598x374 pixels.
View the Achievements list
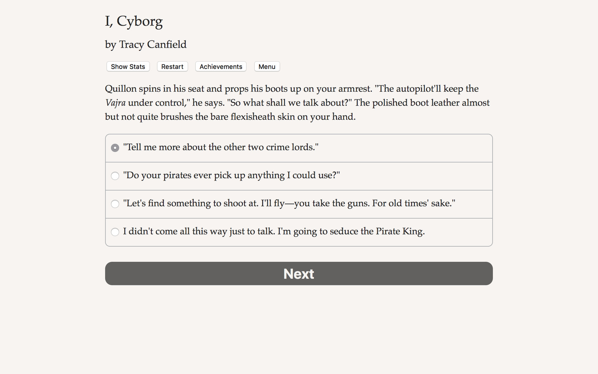220,66
